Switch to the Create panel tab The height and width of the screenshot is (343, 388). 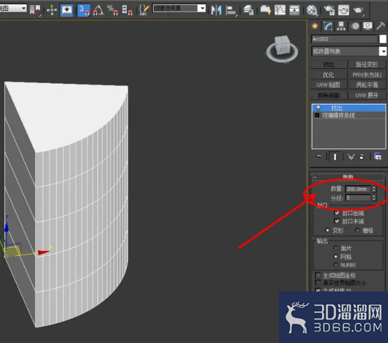tap(315, 26)
